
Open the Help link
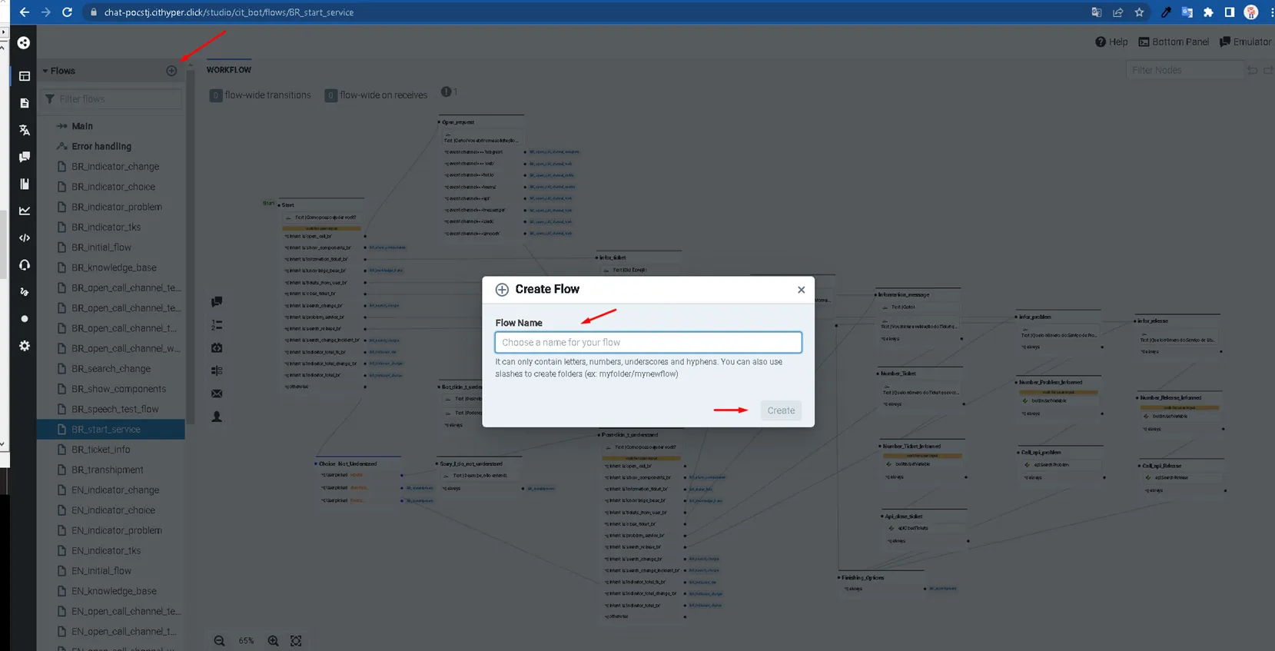(x=1111, y=42)
